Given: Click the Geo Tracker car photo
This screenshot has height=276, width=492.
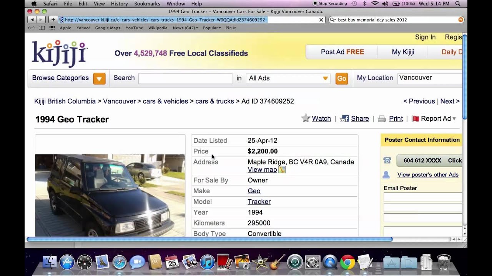Looking at the screenshot, I should tap(110, 195).
